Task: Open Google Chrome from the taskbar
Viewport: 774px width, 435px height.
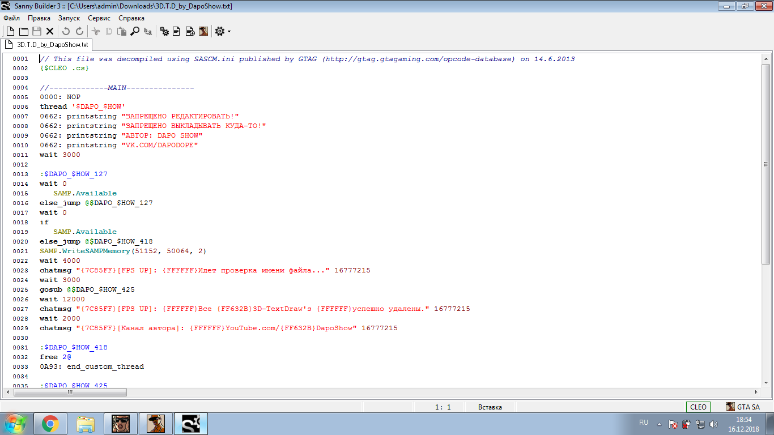Action: pos(50,424)
